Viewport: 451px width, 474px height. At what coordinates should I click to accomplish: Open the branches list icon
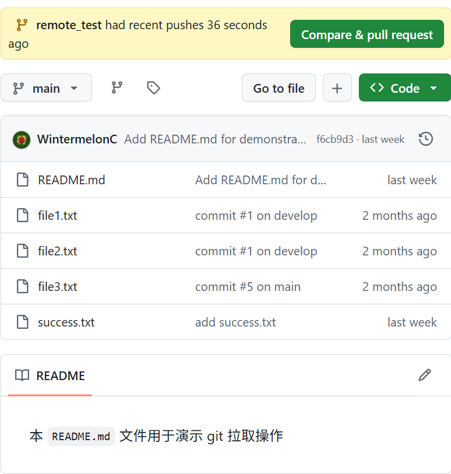(x=117, y=87)
